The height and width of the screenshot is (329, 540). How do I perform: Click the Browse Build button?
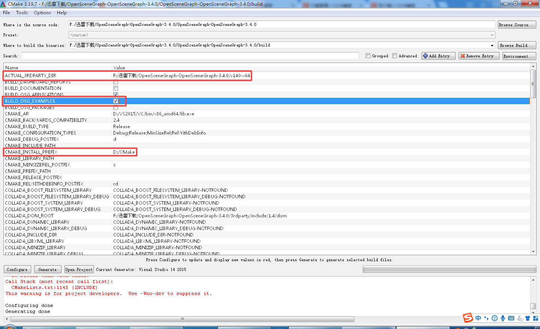pyautogui.click(x=517, y=45)
